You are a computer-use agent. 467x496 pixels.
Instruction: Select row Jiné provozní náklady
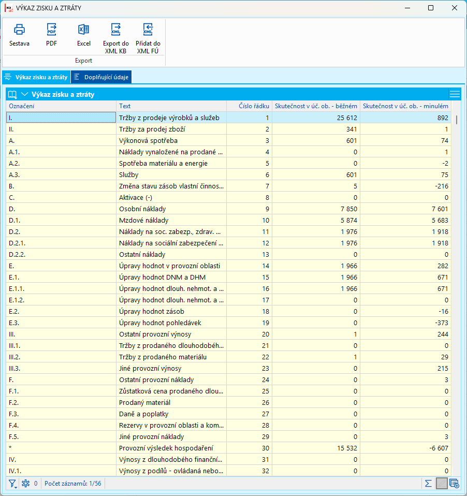(x=228, y=436)
